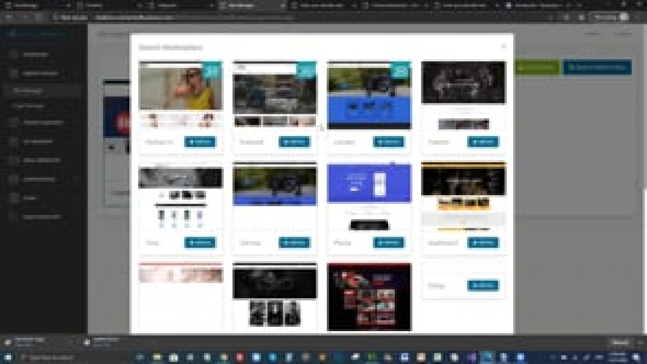Launch the browser from the taskbar
Viewport: 647px width, 364px height.
point(485,358)
